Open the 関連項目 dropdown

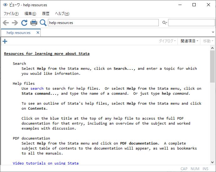pos(189,41)
